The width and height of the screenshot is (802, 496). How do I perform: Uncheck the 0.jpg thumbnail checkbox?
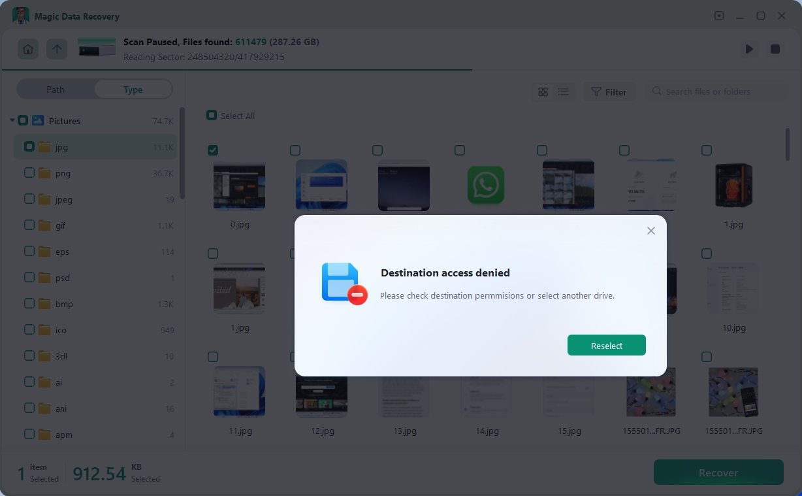point(213,150)
